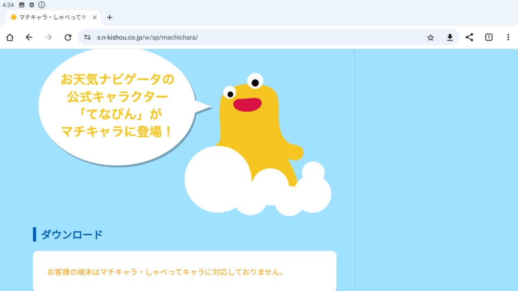Reload the current page
The height and width of the screenshot is (291, 518).
tap(68, 37)
